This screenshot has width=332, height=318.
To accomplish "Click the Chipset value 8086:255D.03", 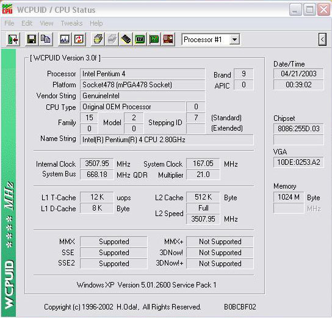I will [x=298, y=129].
